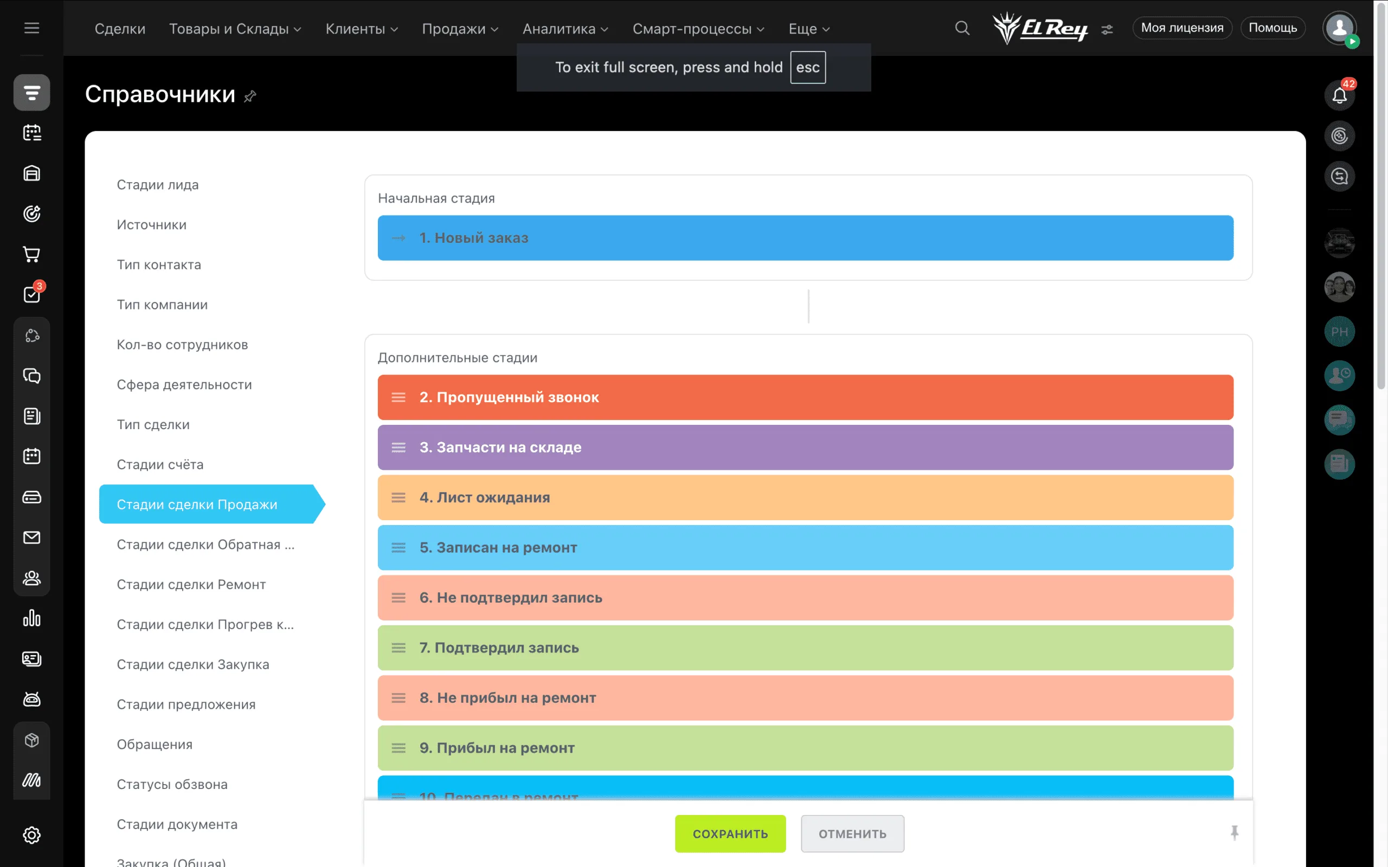The image size is (1388, 867).
Task: Expand the Смарт-процессы dropdown menu
Action: click(x=698, y=29)
